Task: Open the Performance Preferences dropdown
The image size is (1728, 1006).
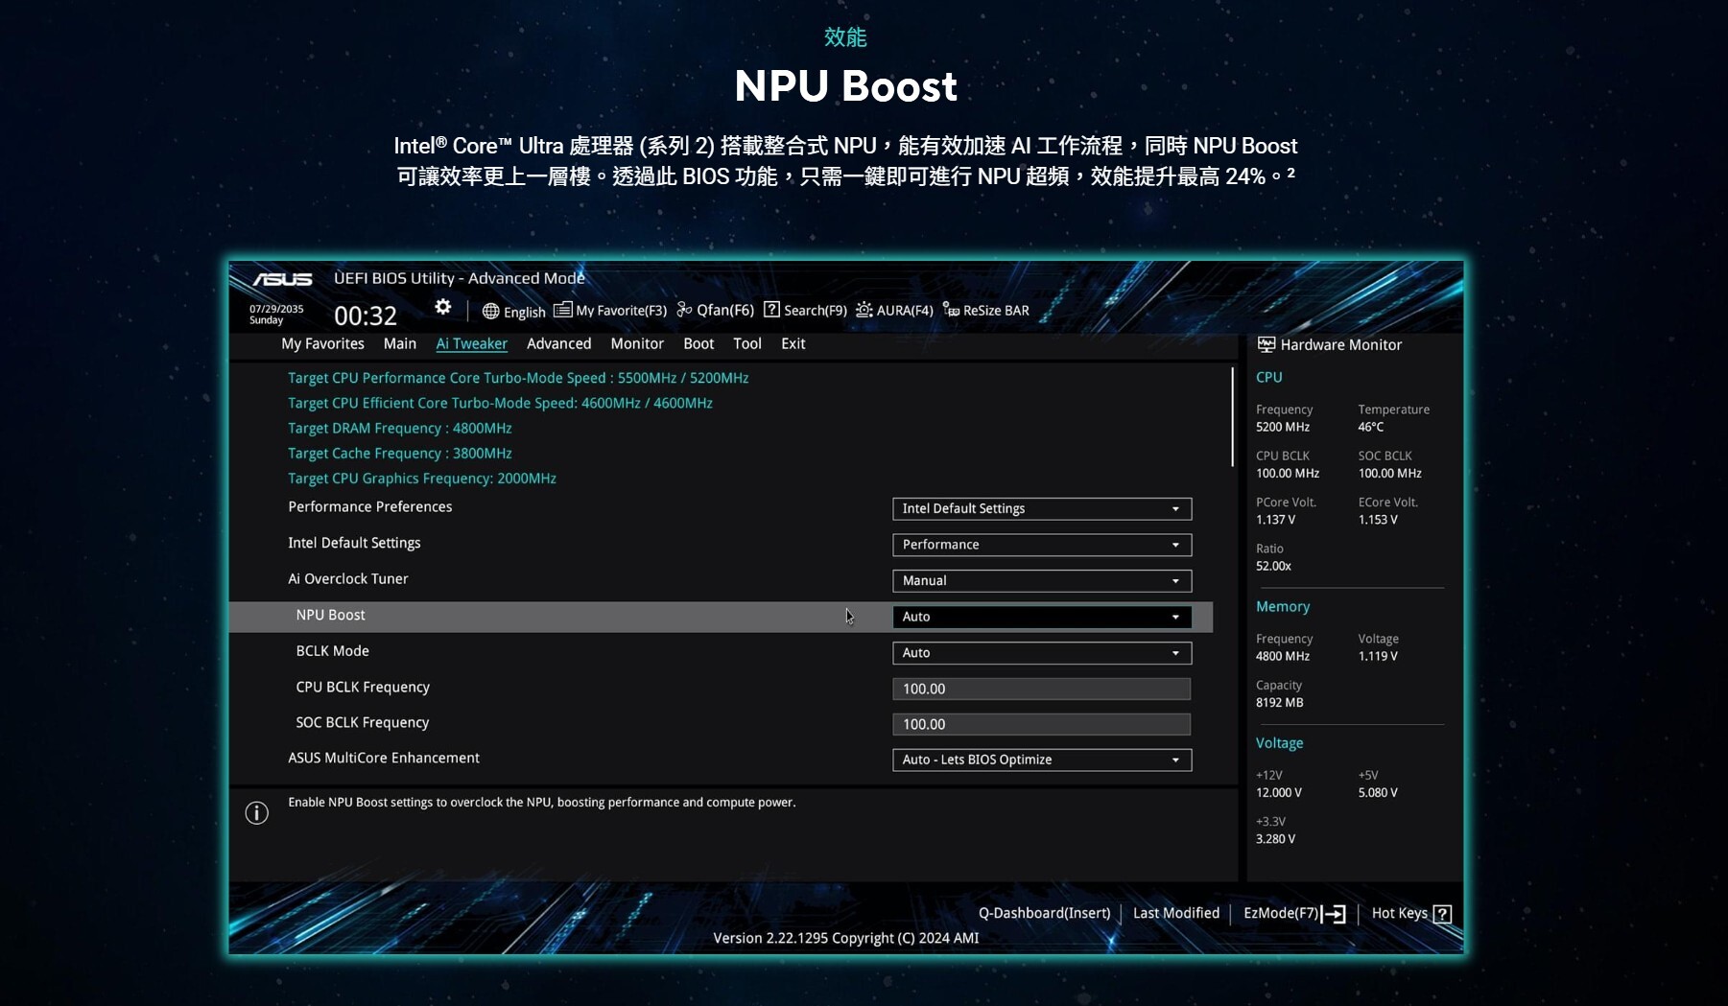Action: pos(1041,509)
